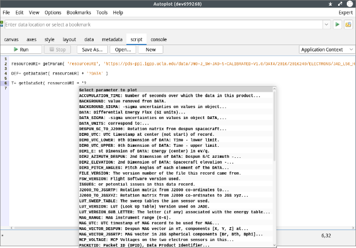Choose BACKGROUND: value removed from DATA
This screenshot has width=356, height=248.
click(176, 101)
